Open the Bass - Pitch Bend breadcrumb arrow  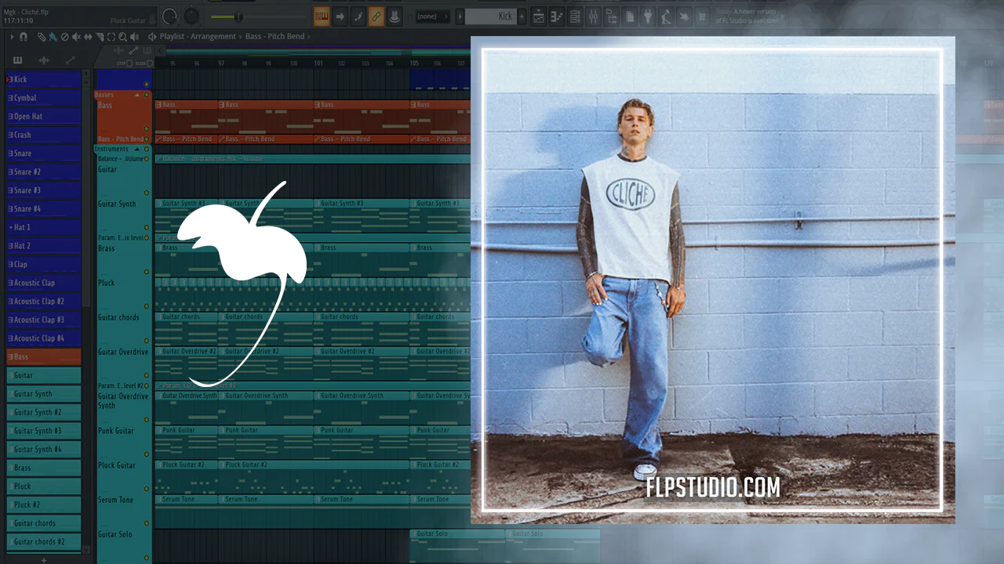point(310,37)
